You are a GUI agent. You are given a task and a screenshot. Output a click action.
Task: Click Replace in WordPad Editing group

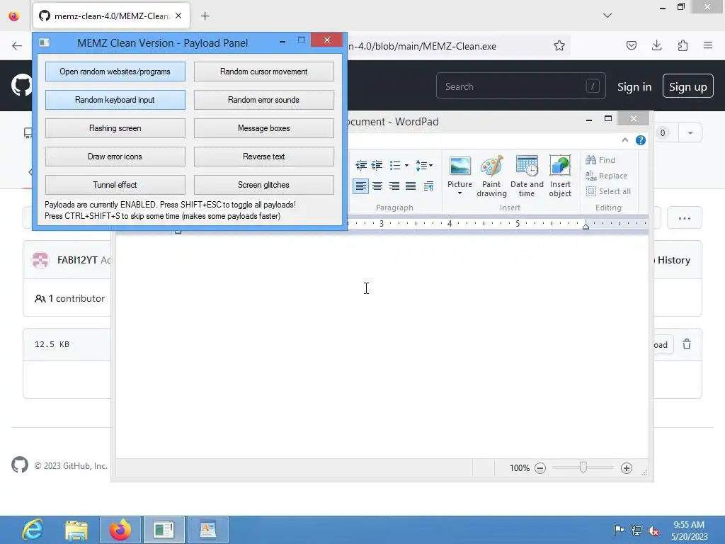(606, 176)
